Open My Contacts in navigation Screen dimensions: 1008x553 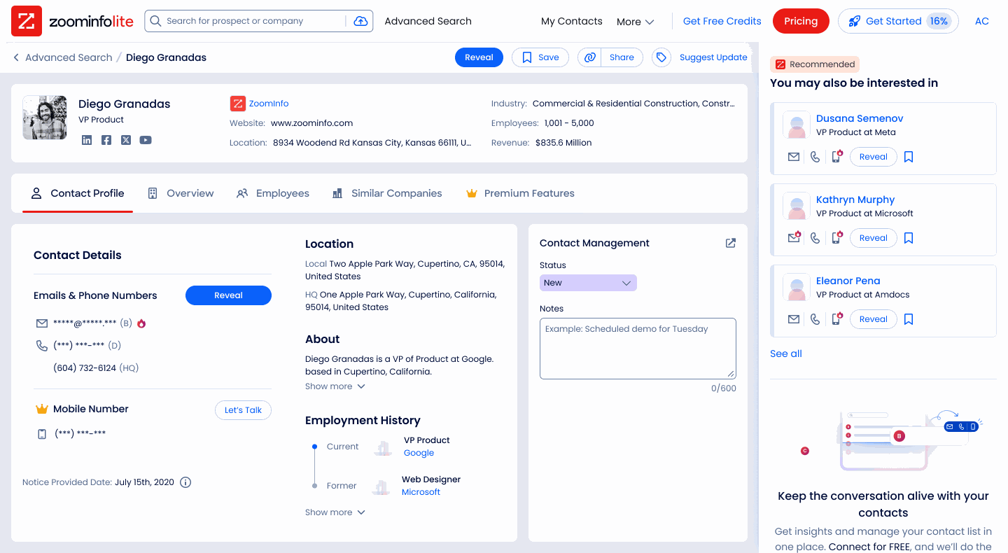point(571,21)
